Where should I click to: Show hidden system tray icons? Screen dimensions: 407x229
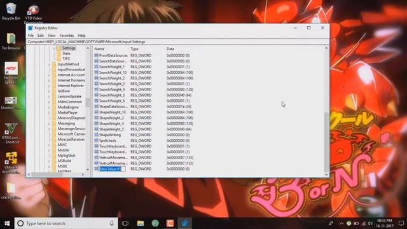341,223
